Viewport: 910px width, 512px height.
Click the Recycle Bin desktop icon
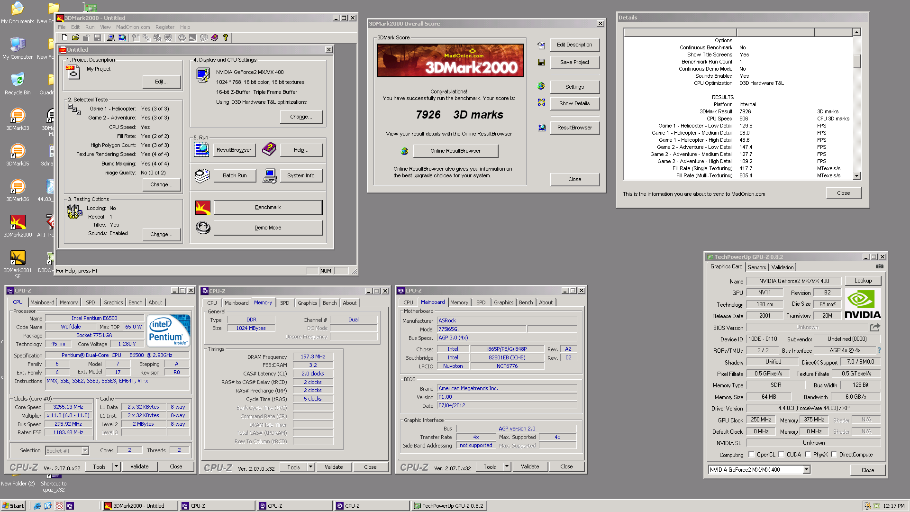pyautogui.click(x=18, y=83)
